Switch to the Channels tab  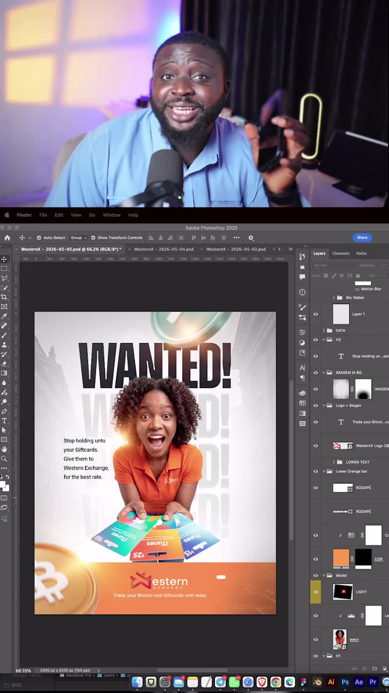[x=341, y=253]
